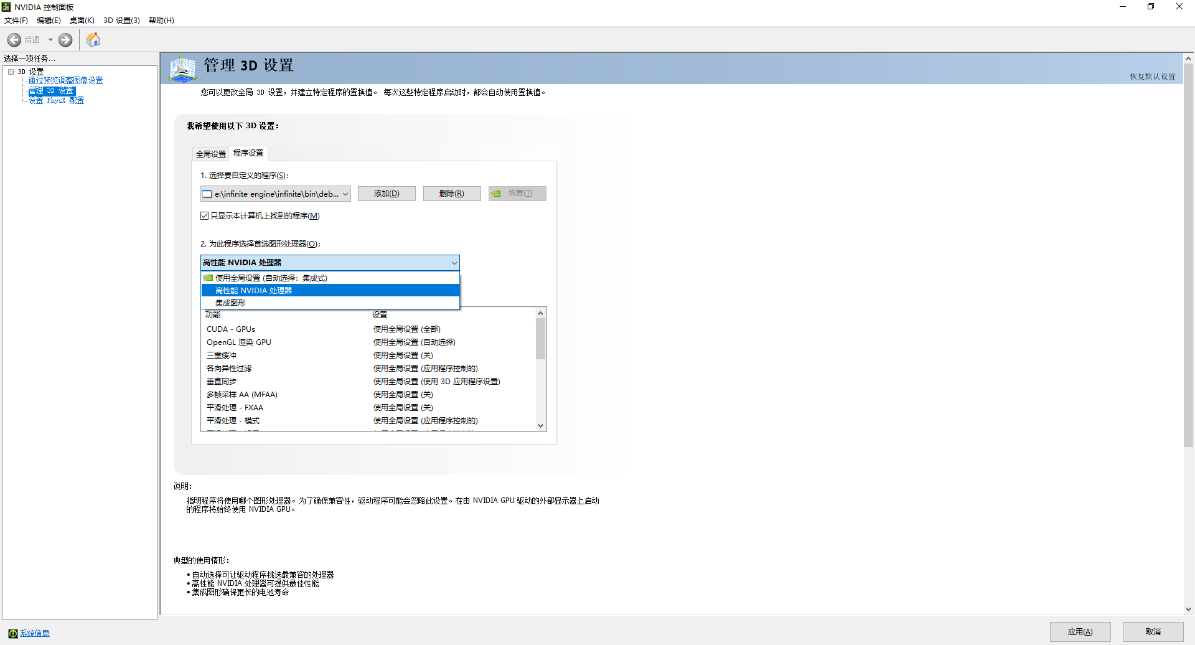
Task: Click the 应用(A) button
Action: tap(1080, 632)
